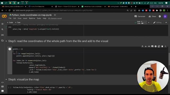
Task: Open the Code snippets icon
Action: [x=2, y=82]
